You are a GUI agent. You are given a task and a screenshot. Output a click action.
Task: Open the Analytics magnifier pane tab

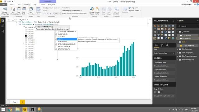[167, 45]
